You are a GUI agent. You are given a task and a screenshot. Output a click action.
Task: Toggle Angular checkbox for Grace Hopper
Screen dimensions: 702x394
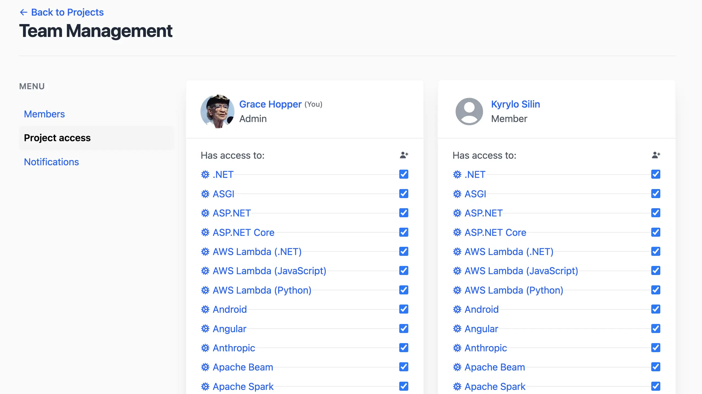click(404, 328)
